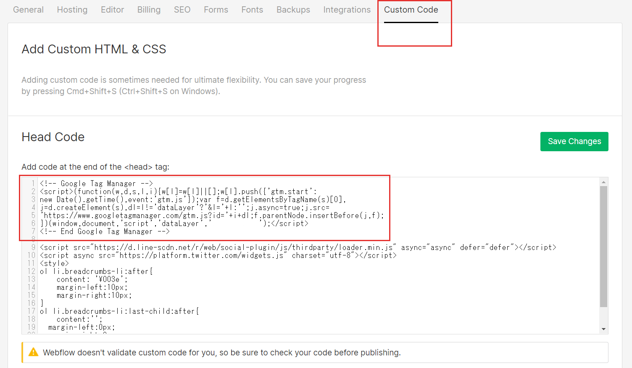Click the End Google Tag Manager line
This screenshot has width=632, height=368.
coord(105,231)
